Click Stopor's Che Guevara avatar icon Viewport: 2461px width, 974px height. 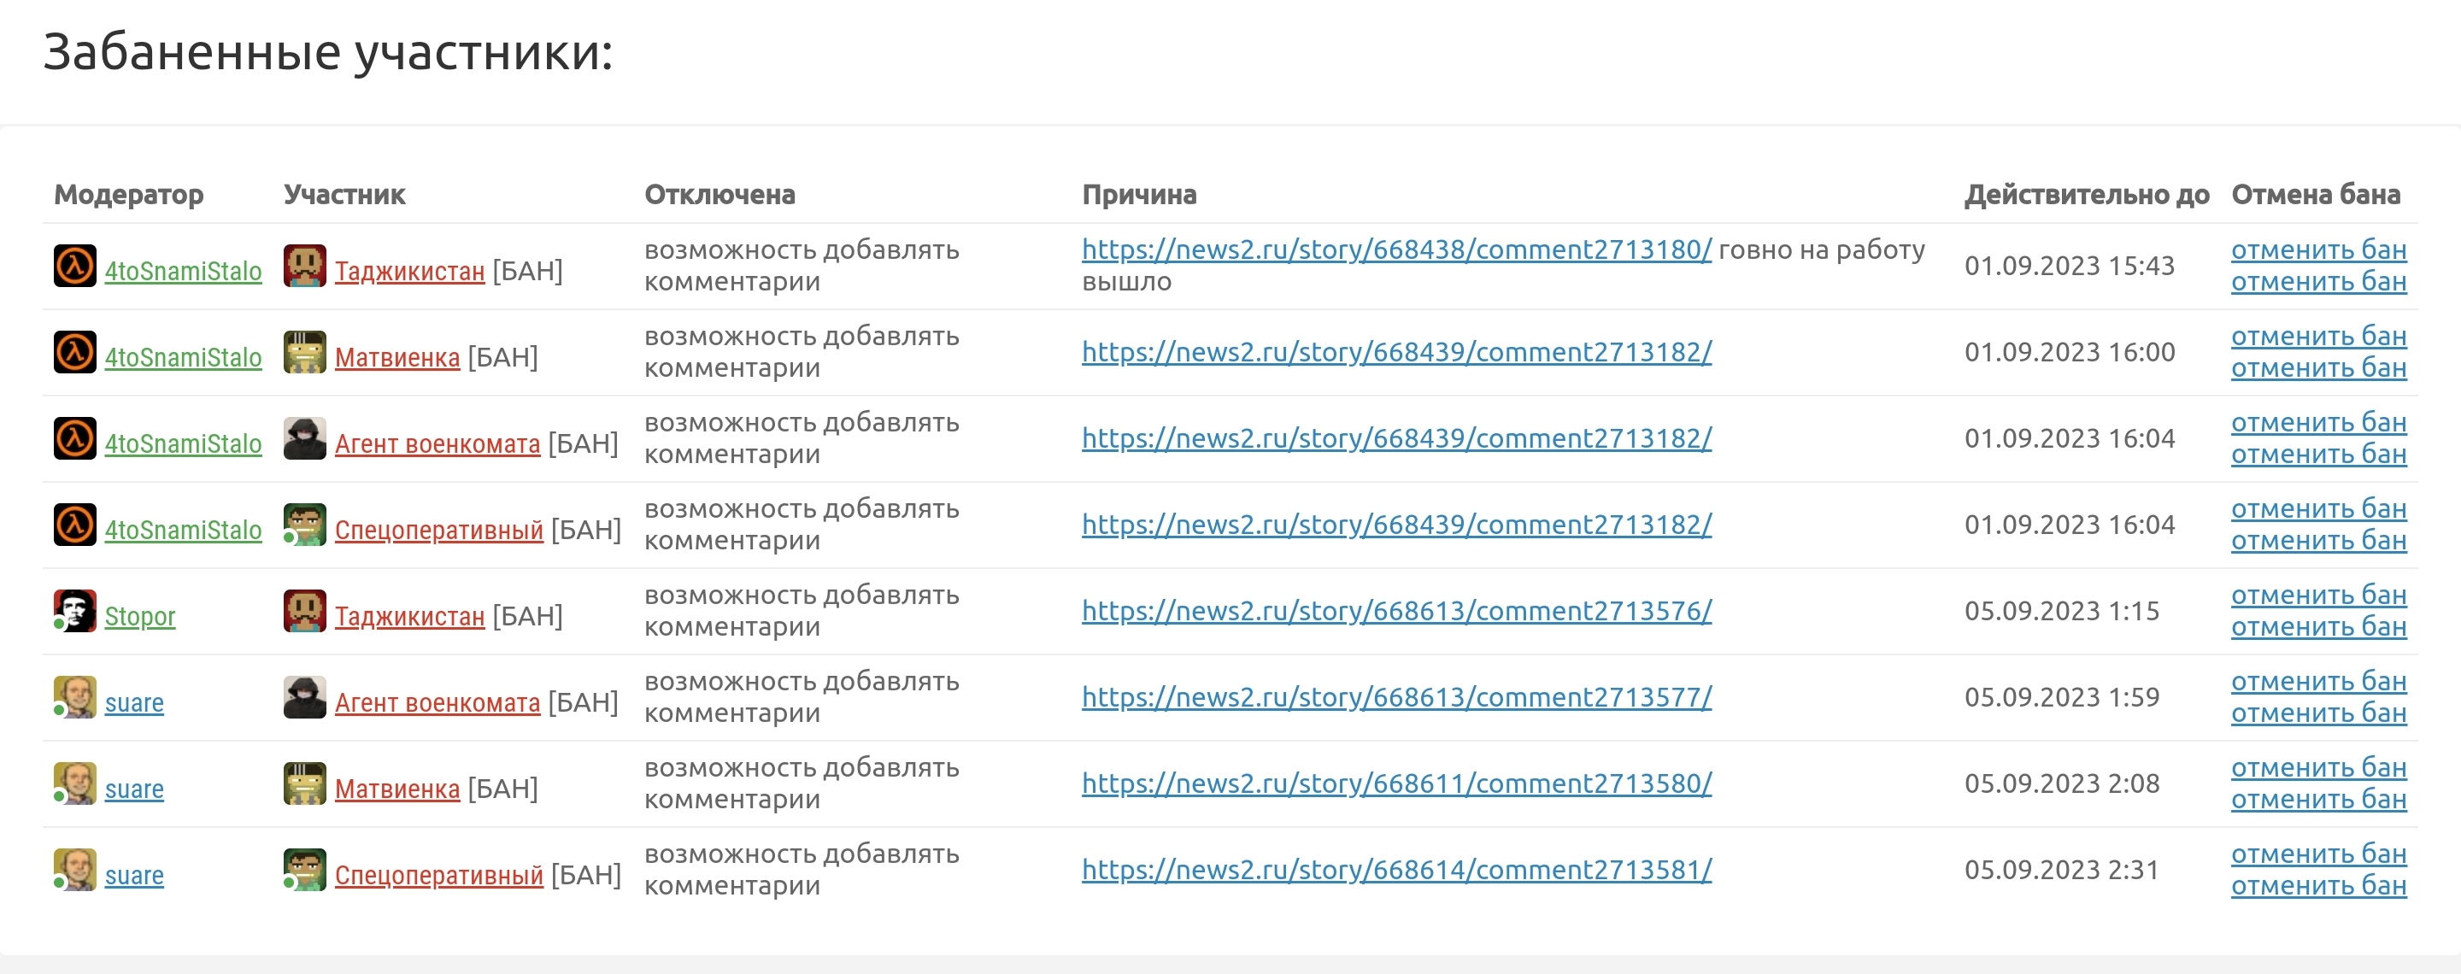(x=74, y=611)
